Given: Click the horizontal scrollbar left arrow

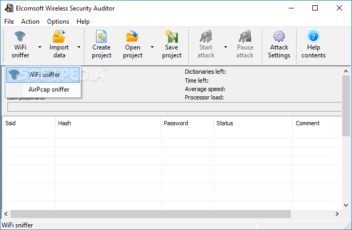Looking at the screenshot, I should (6, 214).
